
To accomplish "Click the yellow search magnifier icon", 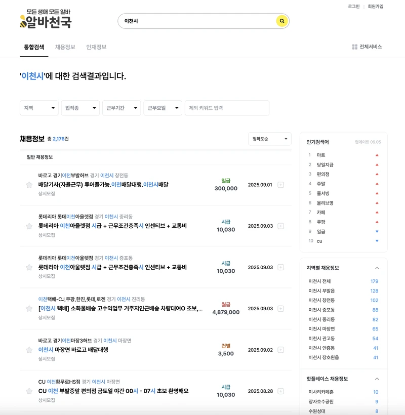I will tap(282, 21).
